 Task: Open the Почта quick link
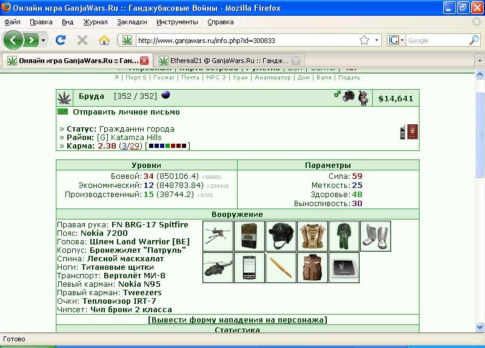190,78
